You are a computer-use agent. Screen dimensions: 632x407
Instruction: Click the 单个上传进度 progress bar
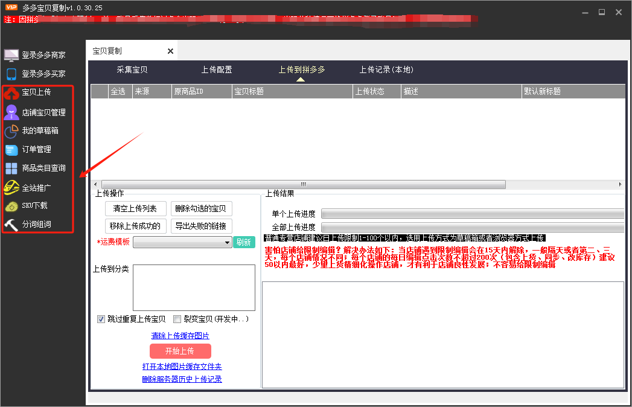pyautogui.click(x=473, y=213)
